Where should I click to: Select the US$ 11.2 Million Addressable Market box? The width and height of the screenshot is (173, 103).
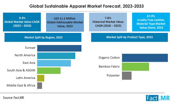coord(65,22)
